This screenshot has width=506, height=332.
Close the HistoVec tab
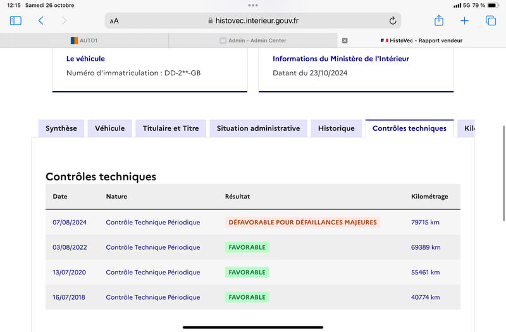(x=345, y=40)
